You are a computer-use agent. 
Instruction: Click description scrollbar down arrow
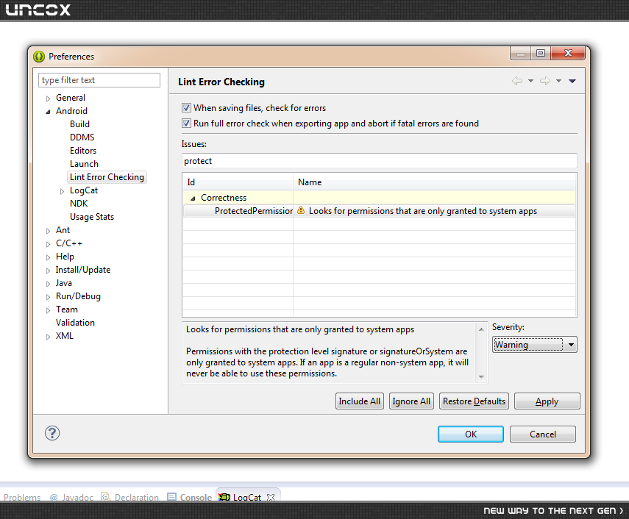481,376
